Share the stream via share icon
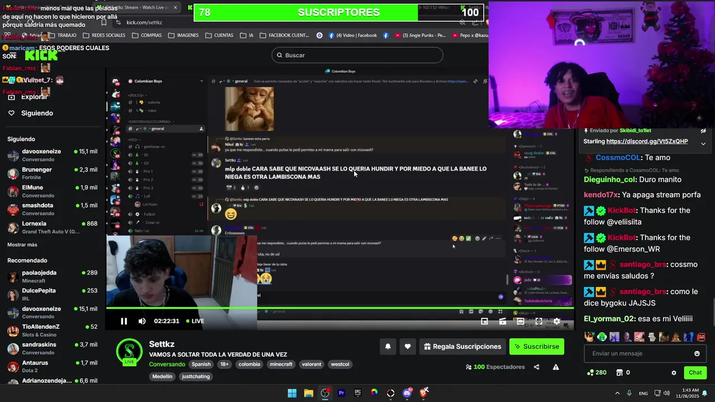 (537, 367)
